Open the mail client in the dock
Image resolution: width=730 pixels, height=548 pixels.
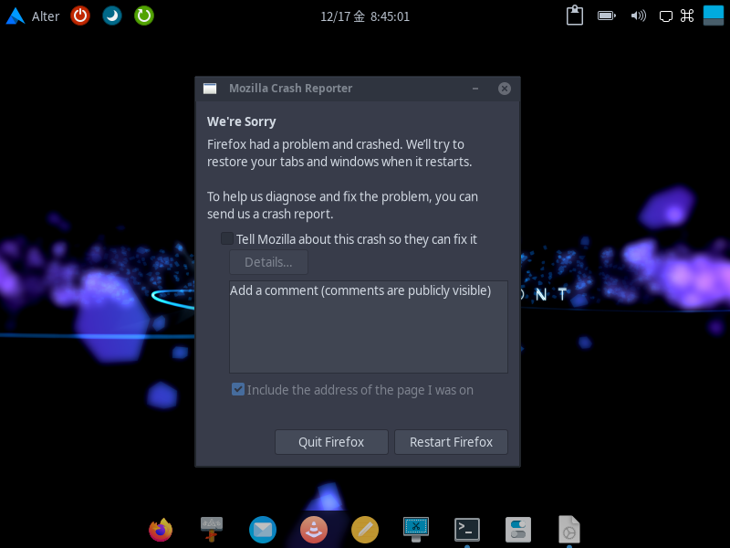point(263,530)
